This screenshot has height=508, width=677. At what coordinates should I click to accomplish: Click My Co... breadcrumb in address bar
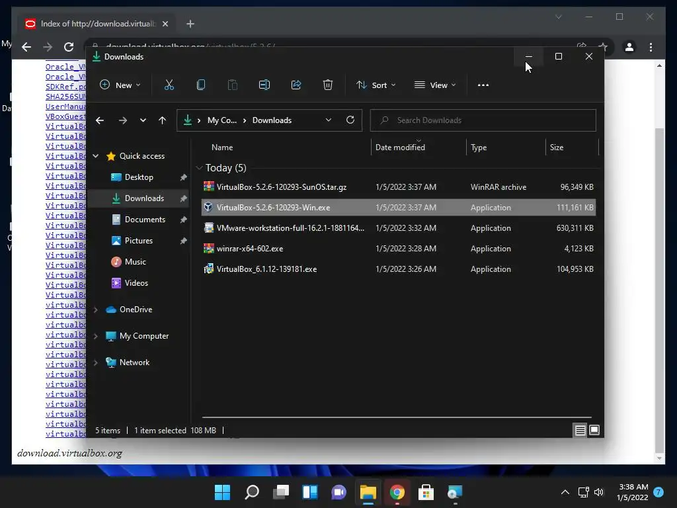pyautogui.click(x=222, y=120)
